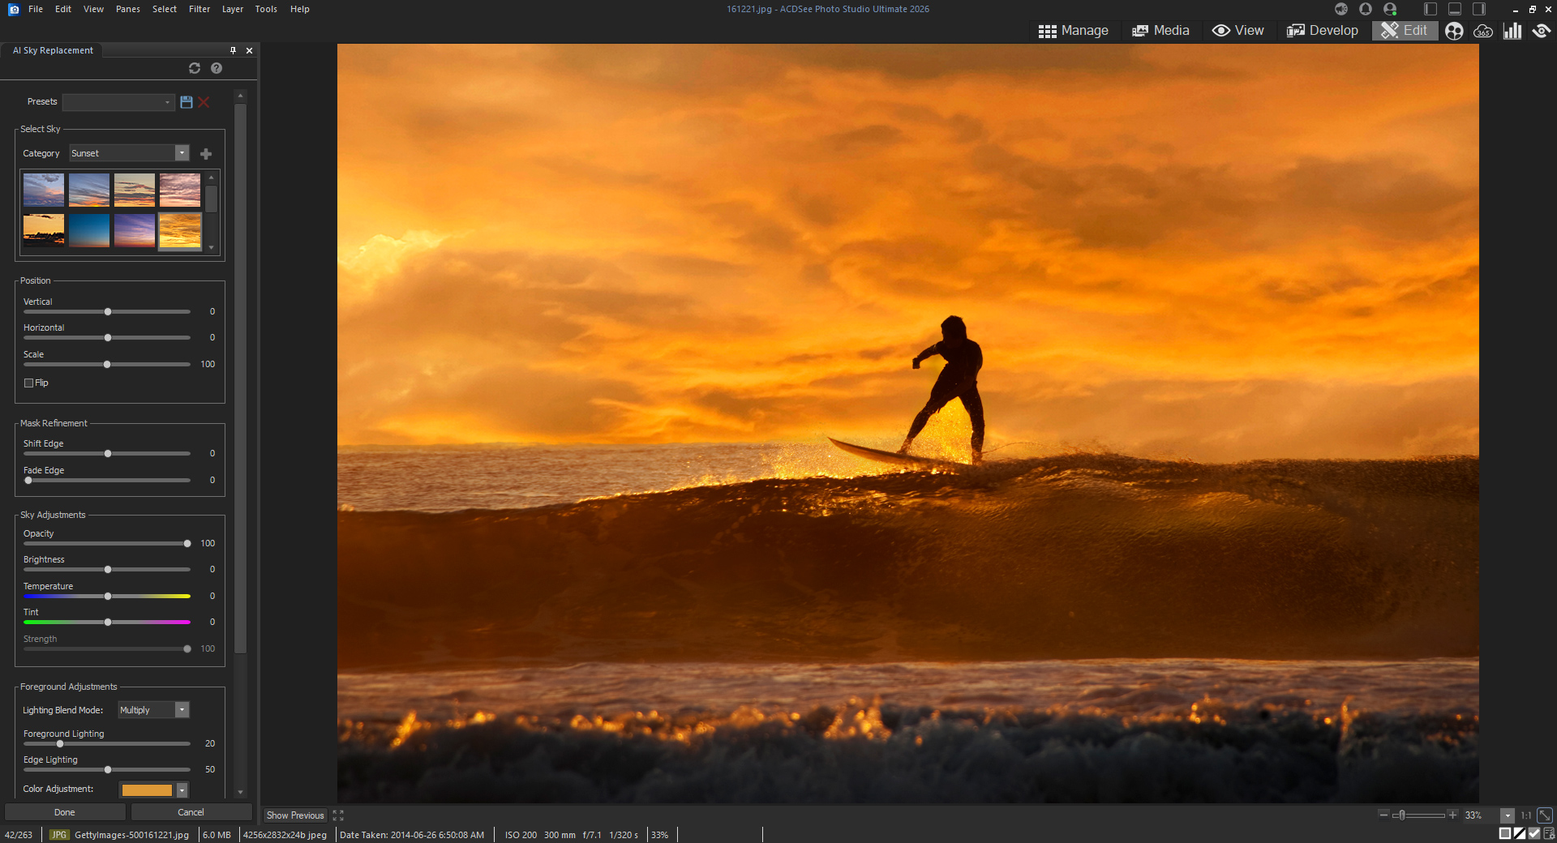The height and width of the screenshot is (843, 1557).
Task: Add a custom sky with plus icon
Action: click(x=206, y=154)
